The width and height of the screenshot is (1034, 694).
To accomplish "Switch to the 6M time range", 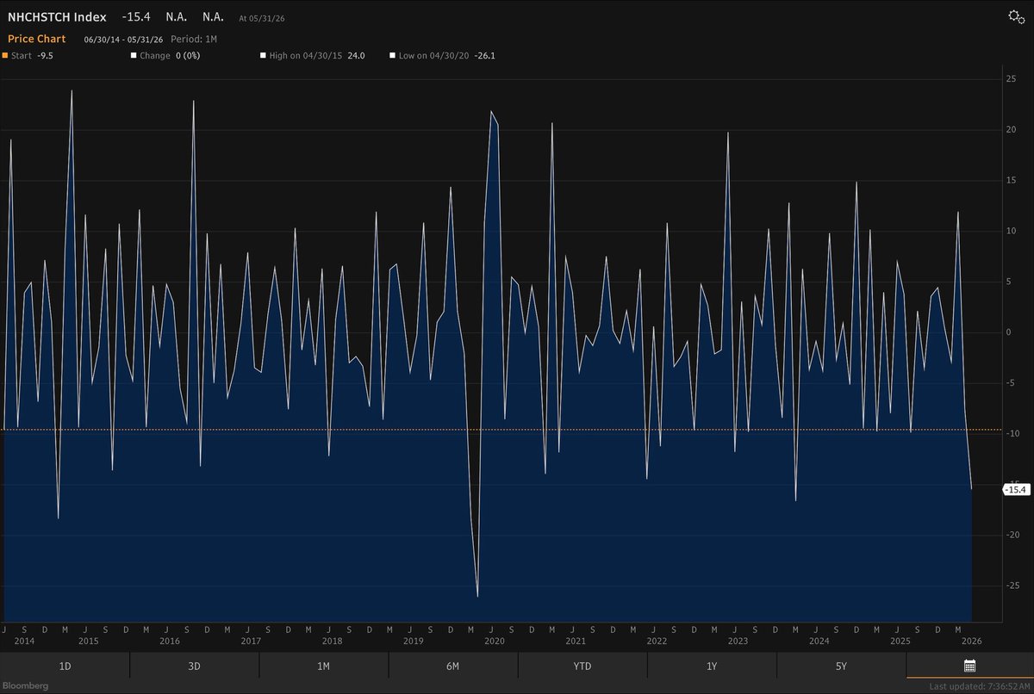I will pos(452,666).
